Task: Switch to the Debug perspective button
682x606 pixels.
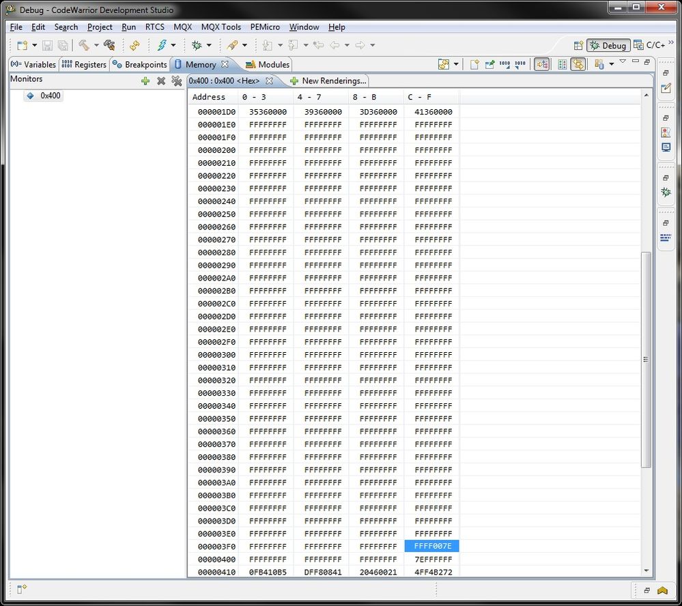Action: (608, 45)
